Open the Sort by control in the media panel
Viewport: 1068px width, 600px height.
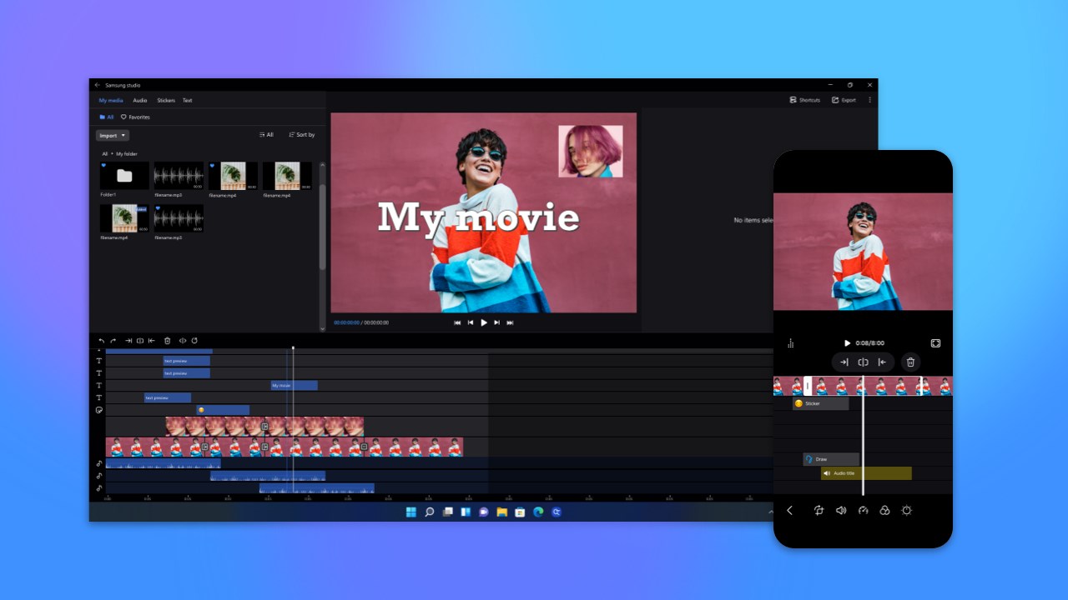301,134
